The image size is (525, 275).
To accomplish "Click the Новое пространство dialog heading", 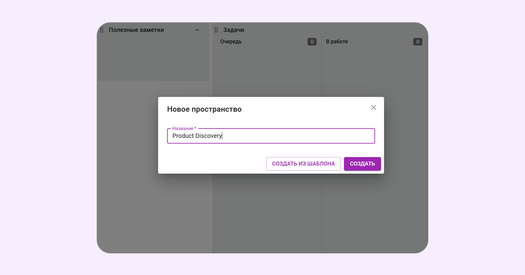I will 204,109.
